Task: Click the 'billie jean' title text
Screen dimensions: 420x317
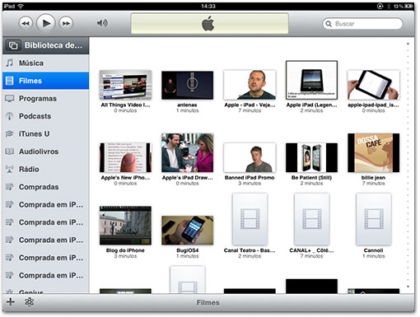Action: [x=373, y=178]
